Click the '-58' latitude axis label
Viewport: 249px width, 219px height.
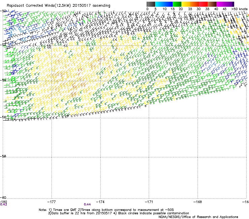pyautogui.click(x=3, y=156)
